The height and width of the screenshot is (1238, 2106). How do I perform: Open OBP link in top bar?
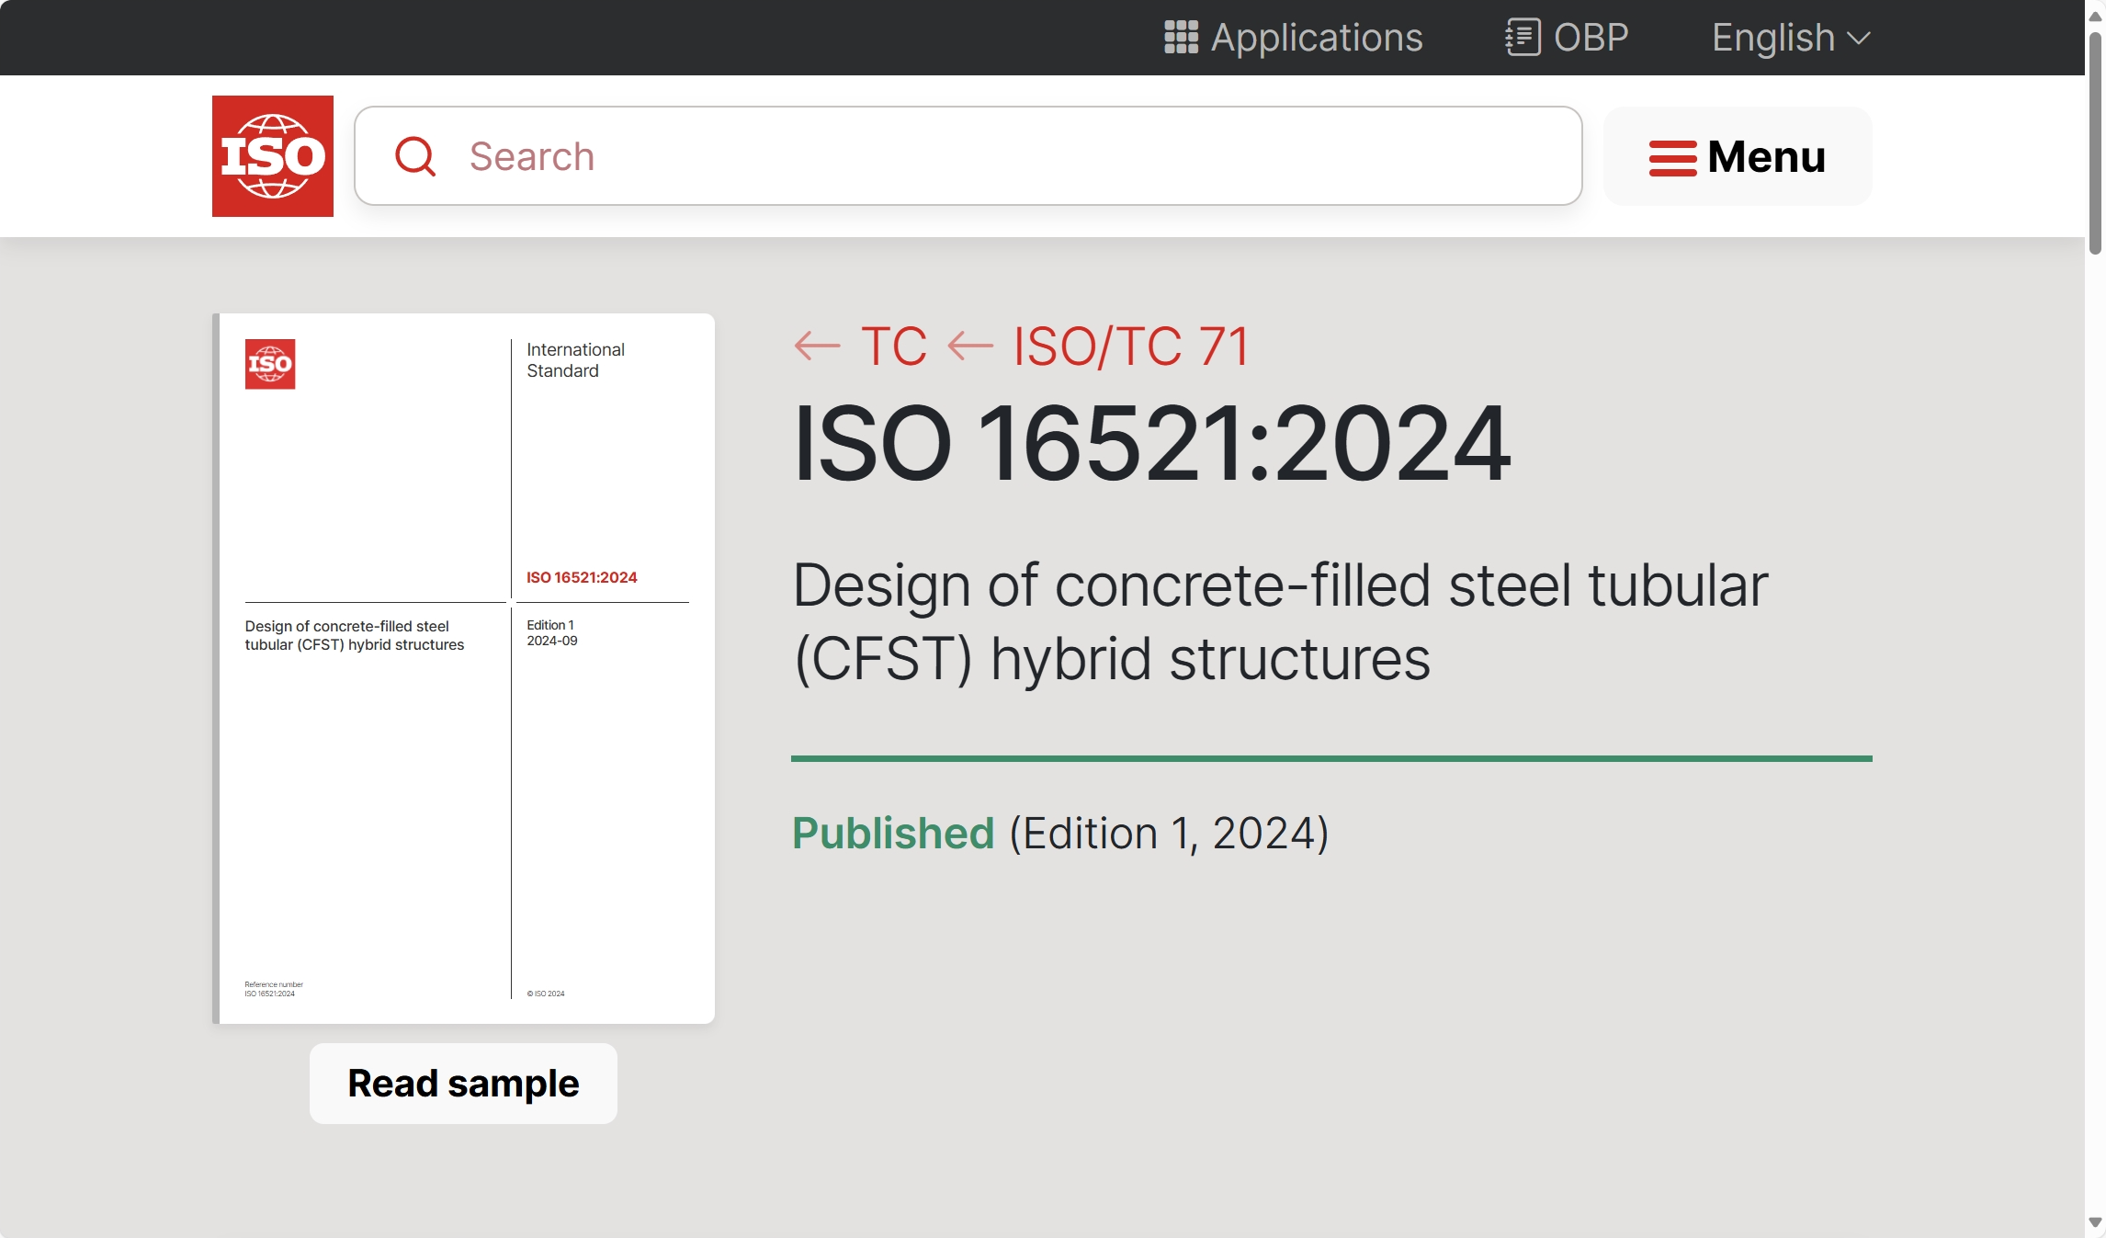pos(1591,38)
